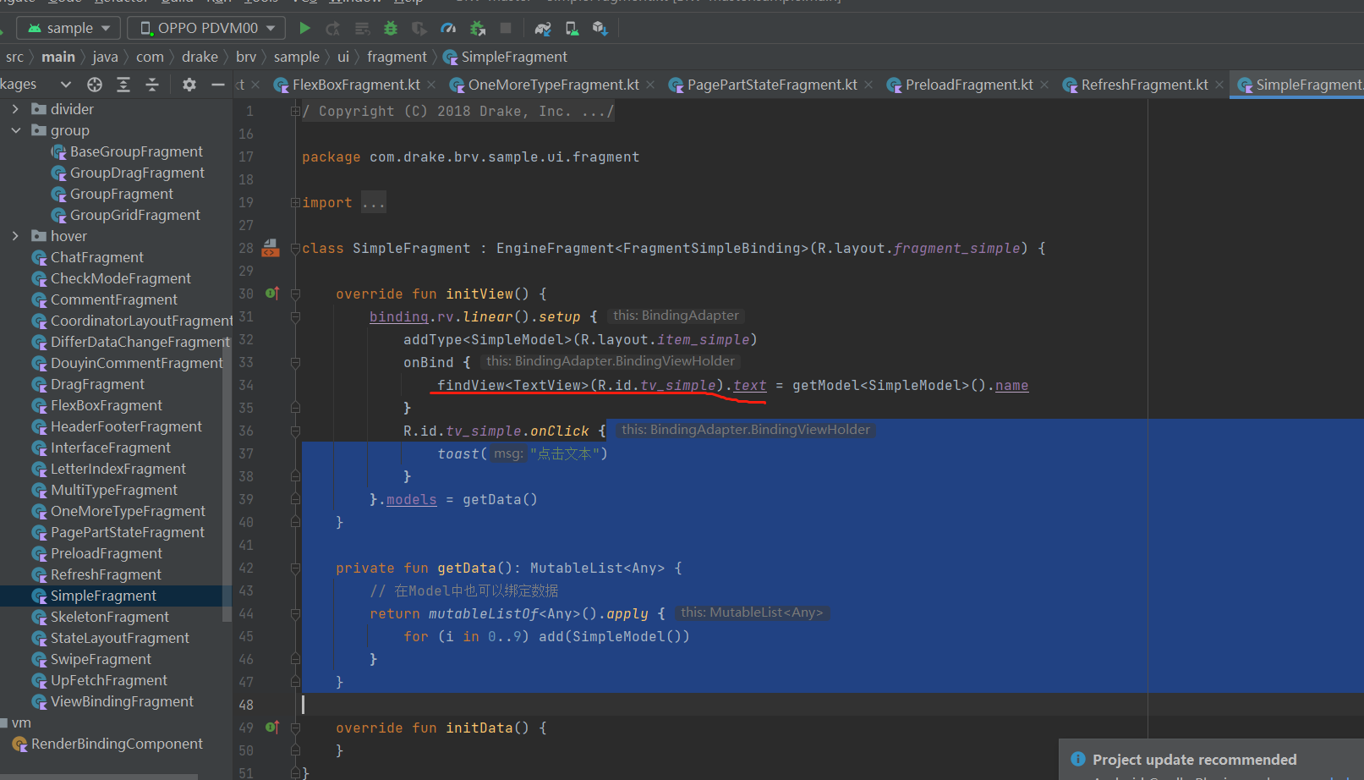
Task: Click override gutter icon on initView line
Action: 272,293
